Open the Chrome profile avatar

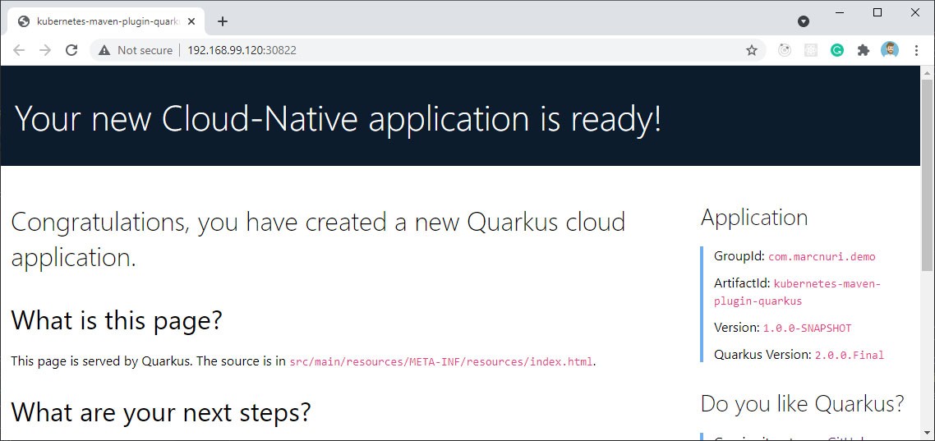[x=890, y=50]
